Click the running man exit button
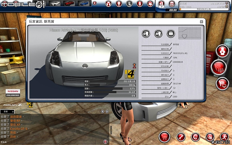The width and height of the screenshot is (232, 145). coord(224,137)
